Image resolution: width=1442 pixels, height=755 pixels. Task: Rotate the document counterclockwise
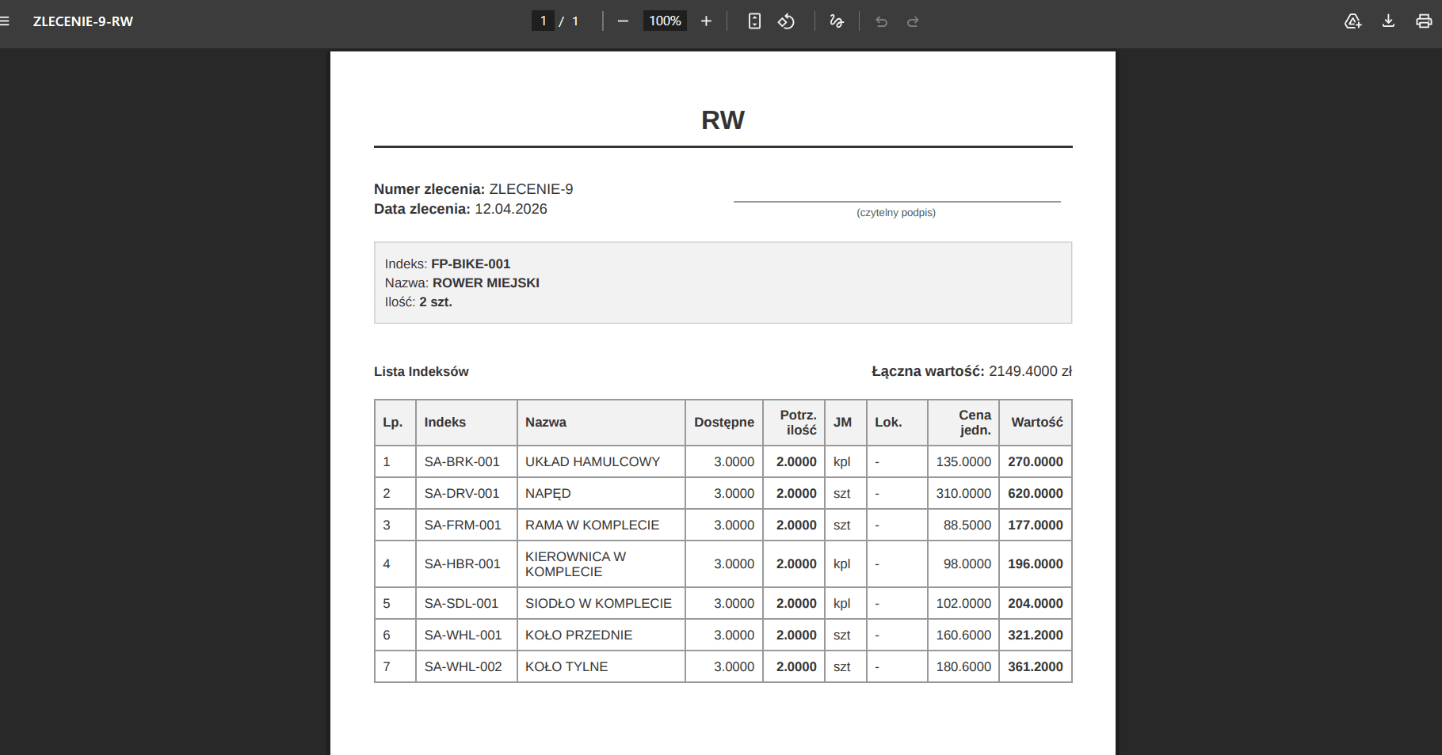pyautogui.click(x=786, y=21)
